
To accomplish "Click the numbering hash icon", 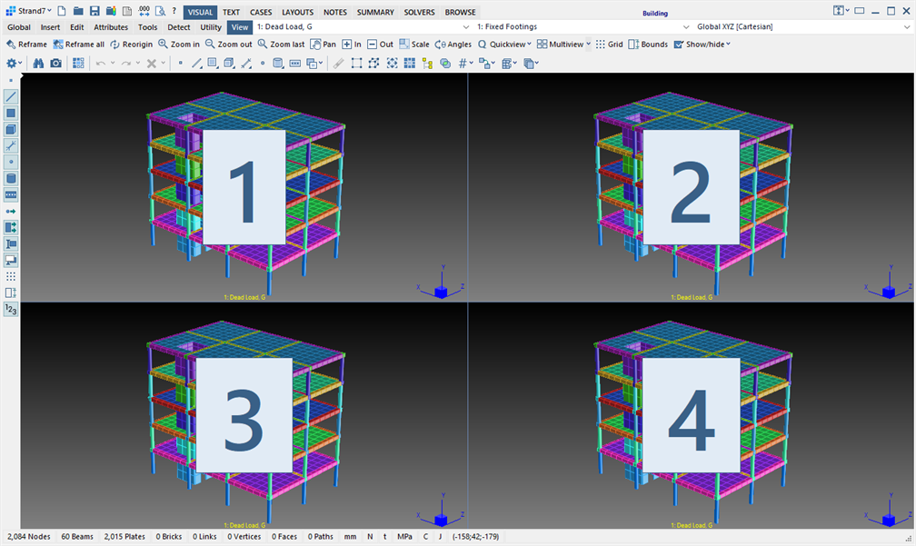I will [463, 63].
